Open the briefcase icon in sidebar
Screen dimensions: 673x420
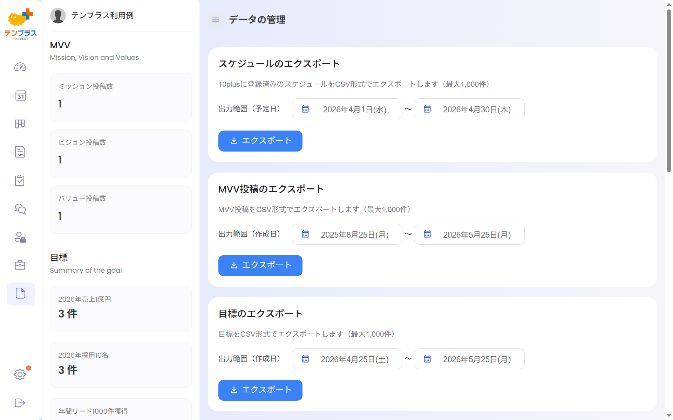[x=20, y=265]
